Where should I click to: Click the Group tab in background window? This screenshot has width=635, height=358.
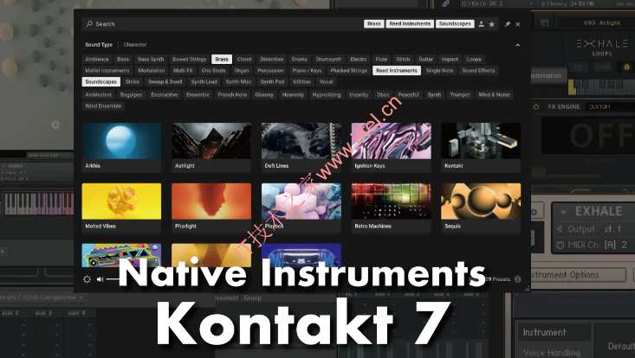[252, 297]
